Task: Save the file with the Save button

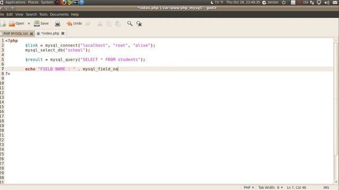Action: [x=41, y=23]
